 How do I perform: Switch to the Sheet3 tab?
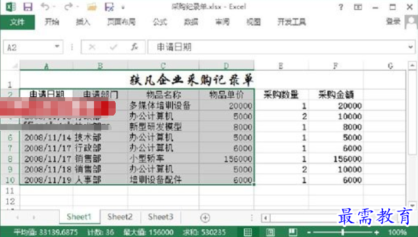tap(160, 217)
